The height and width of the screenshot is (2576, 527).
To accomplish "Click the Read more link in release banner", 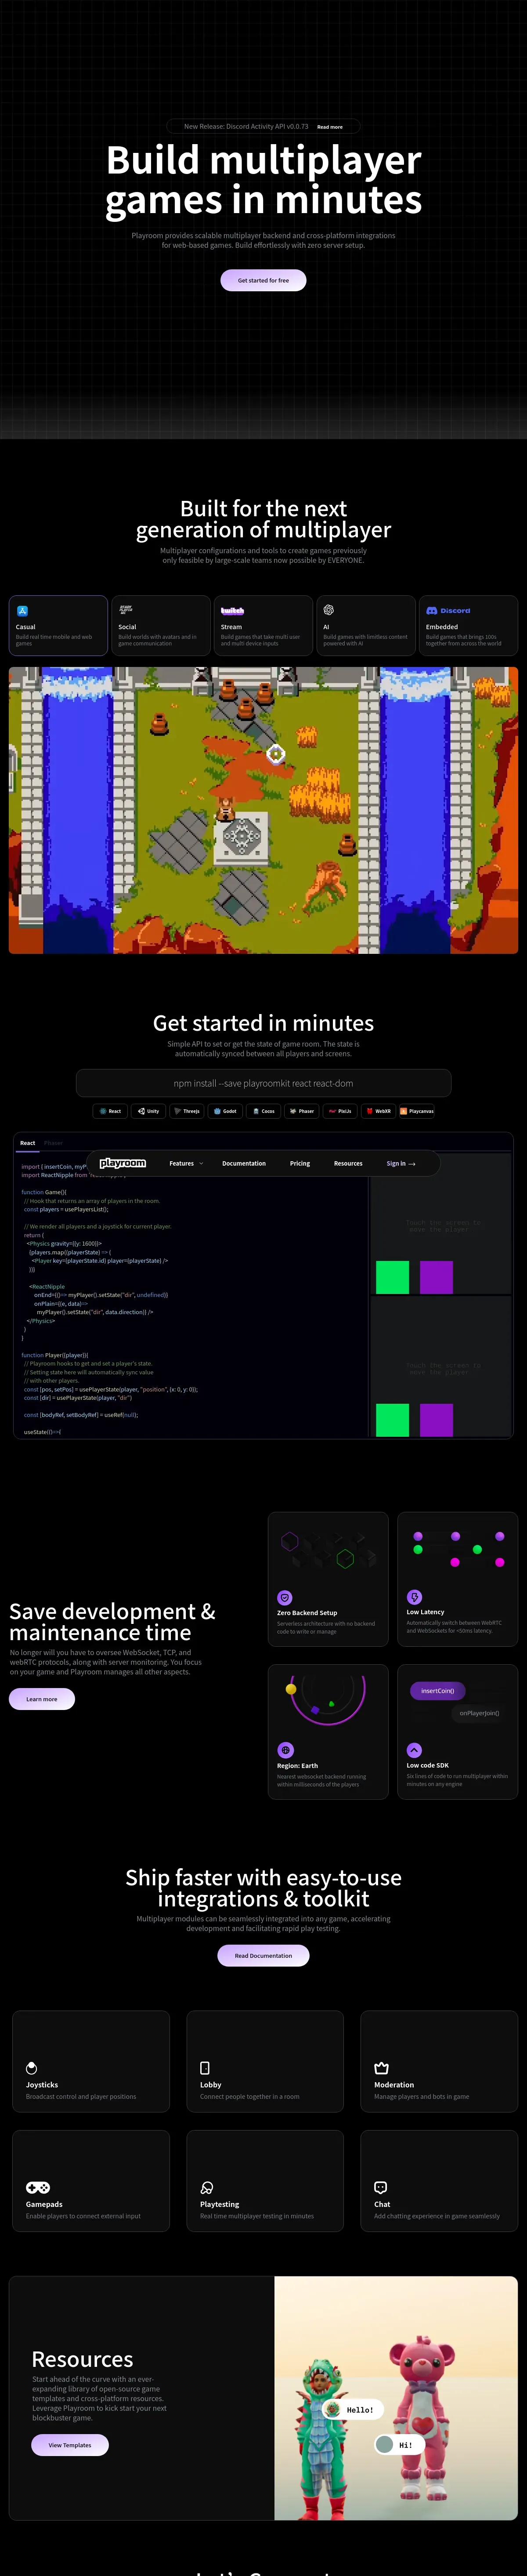I will click(x=330, y=127).
